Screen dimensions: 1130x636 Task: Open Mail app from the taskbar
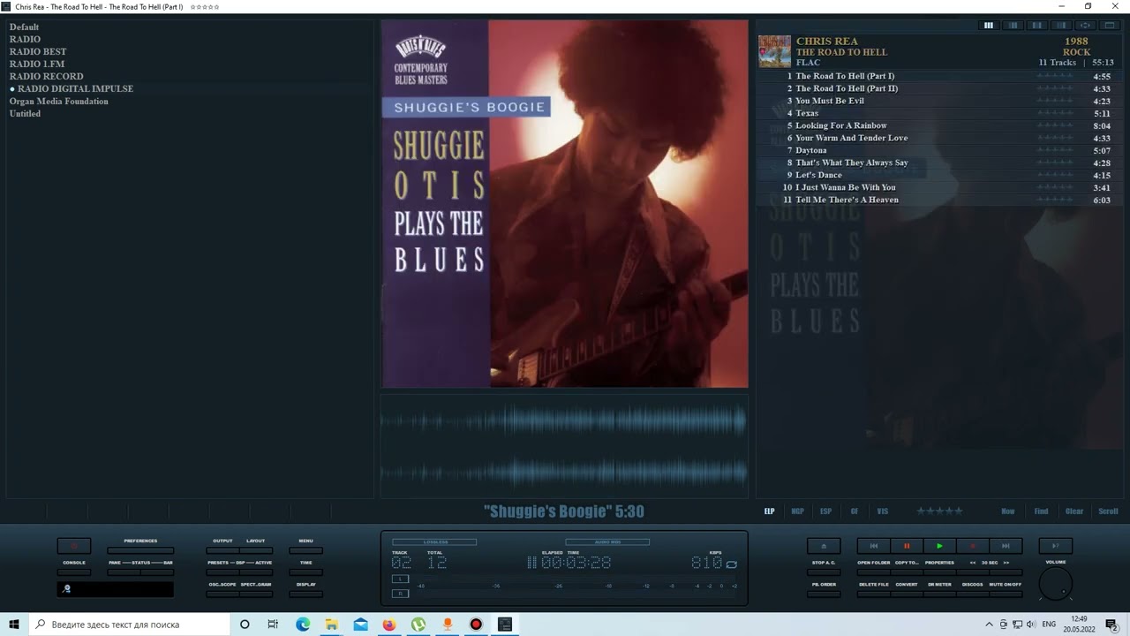coord(360,625)
